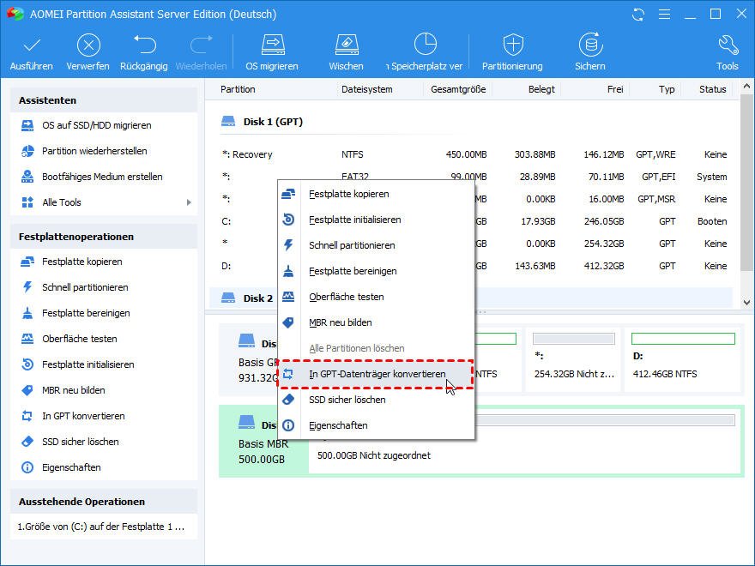755x566 pixels.
Task: Click the Partition column header
Action: point(238,89)
